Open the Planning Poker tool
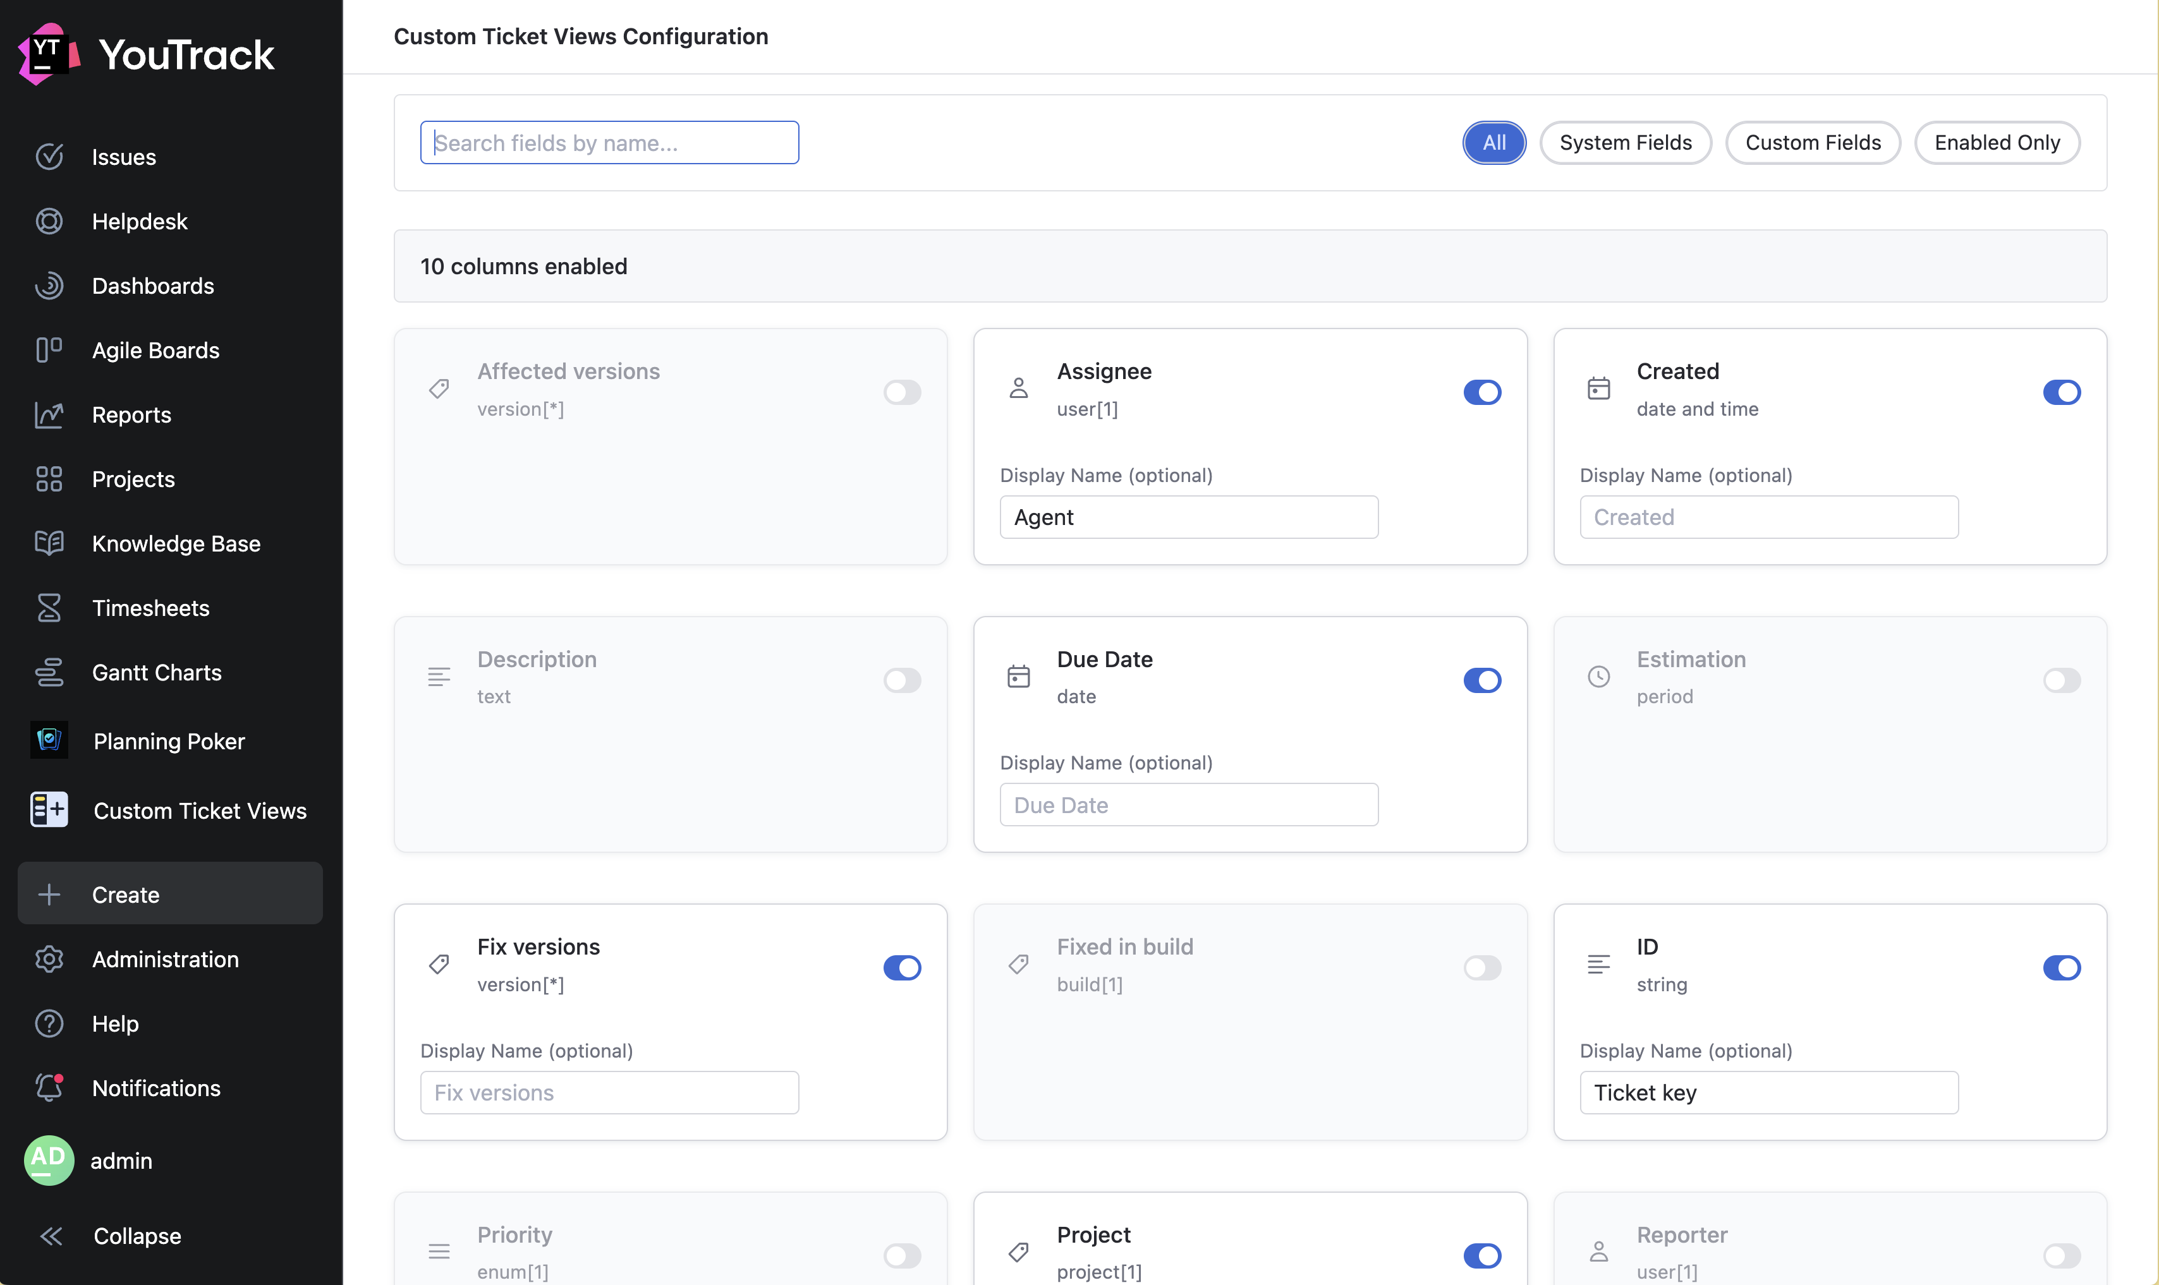Screen dimensions: 2159x1285 [x=168, y=741]
